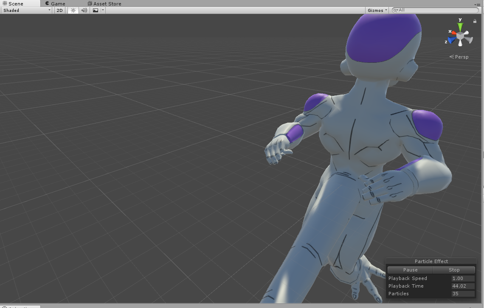Pause the particle effect
484x308 pixels.
point(410,270)
